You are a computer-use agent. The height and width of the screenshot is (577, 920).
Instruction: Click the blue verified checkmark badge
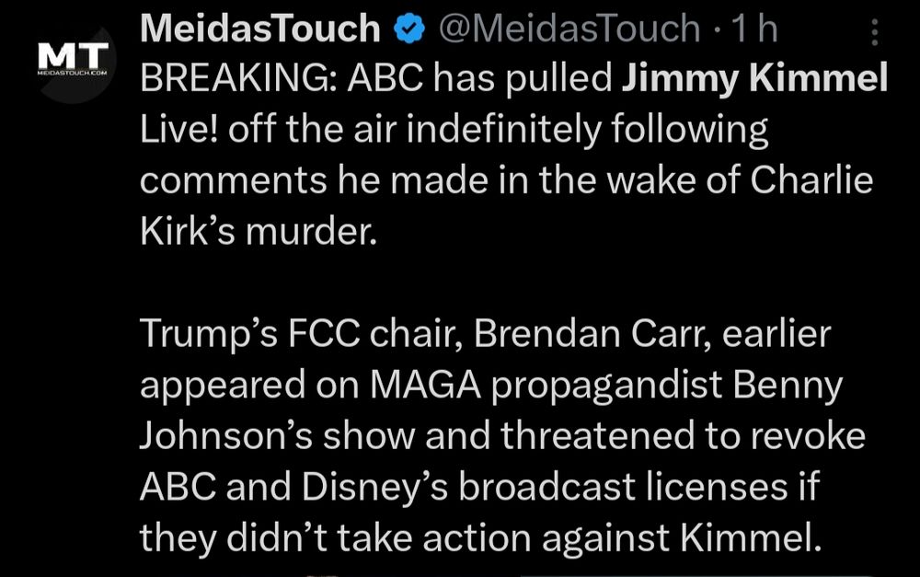(409, 29)
